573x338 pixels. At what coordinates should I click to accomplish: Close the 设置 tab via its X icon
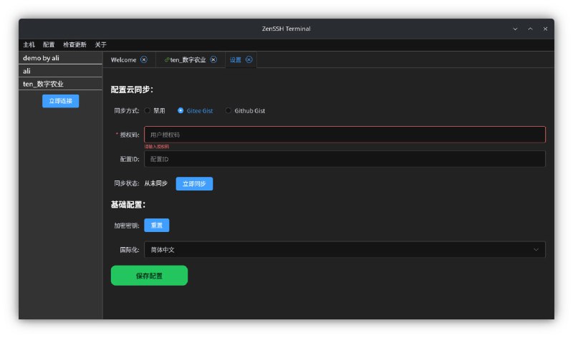[249, 59]
